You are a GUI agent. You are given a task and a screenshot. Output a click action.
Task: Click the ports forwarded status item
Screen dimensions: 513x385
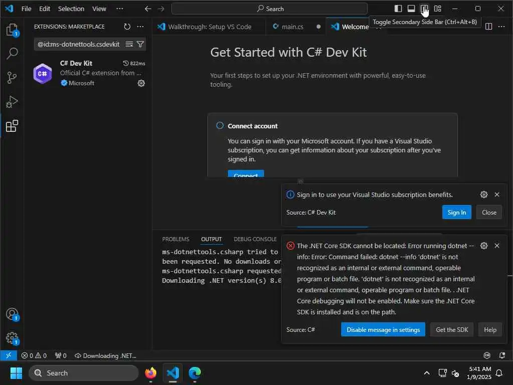[x=61, y=355]
